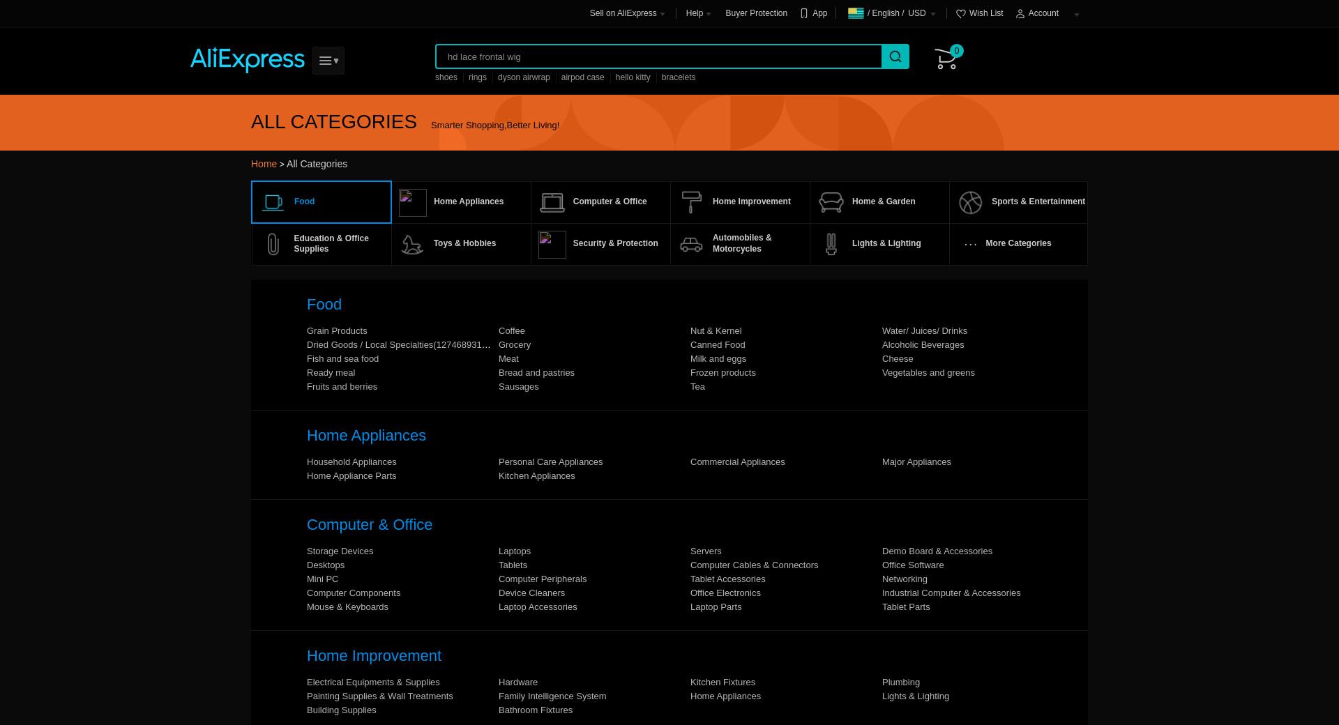Click Nut & Kernel subcategory

[x=716, y=331]
